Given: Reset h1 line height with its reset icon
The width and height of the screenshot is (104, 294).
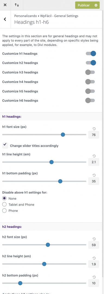Looking at the screenshot, I should click(x=94, y=156).
